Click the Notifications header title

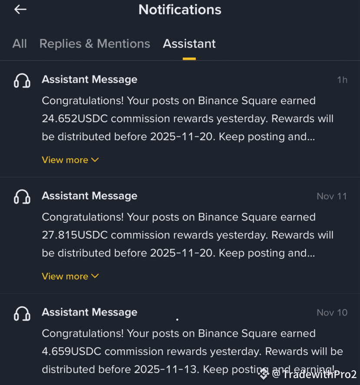pyautogui.click(x=180, y=10)
